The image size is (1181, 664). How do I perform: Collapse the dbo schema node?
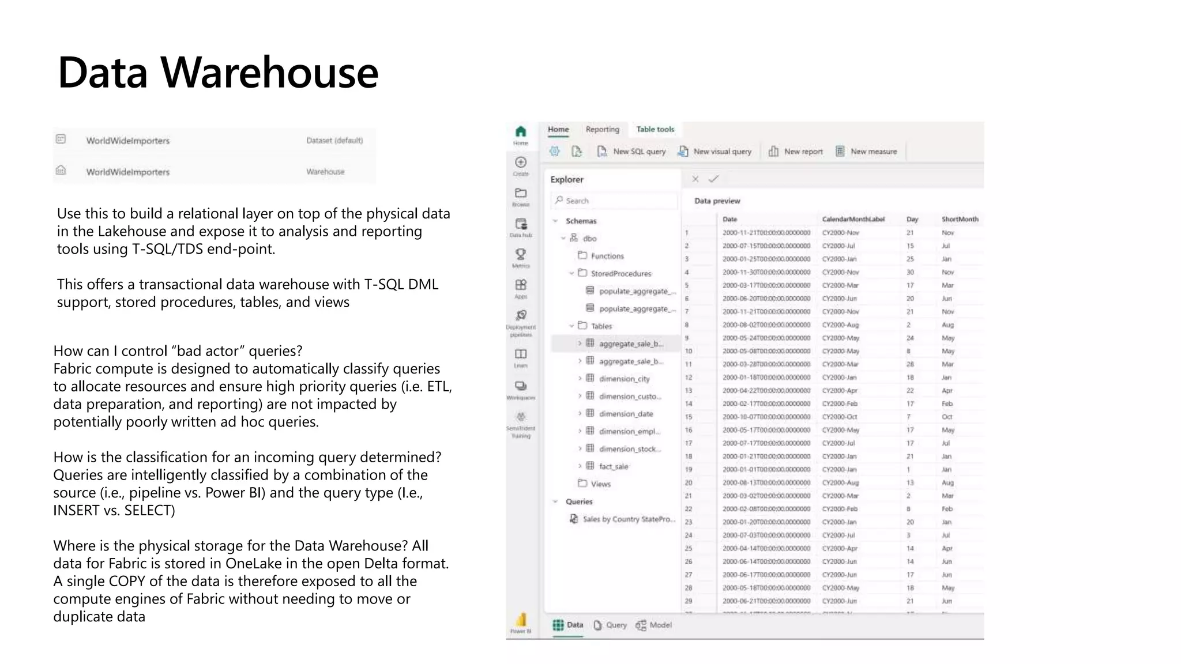pos(563,238)
